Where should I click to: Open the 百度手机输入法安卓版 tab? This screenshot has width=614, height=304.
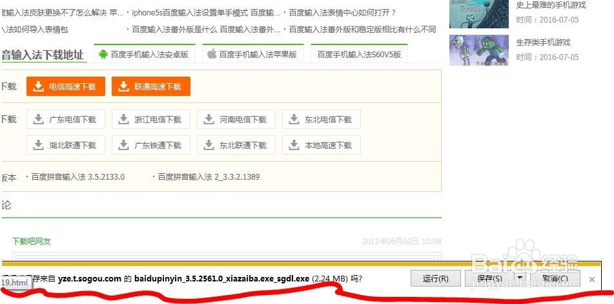point(145,53)
